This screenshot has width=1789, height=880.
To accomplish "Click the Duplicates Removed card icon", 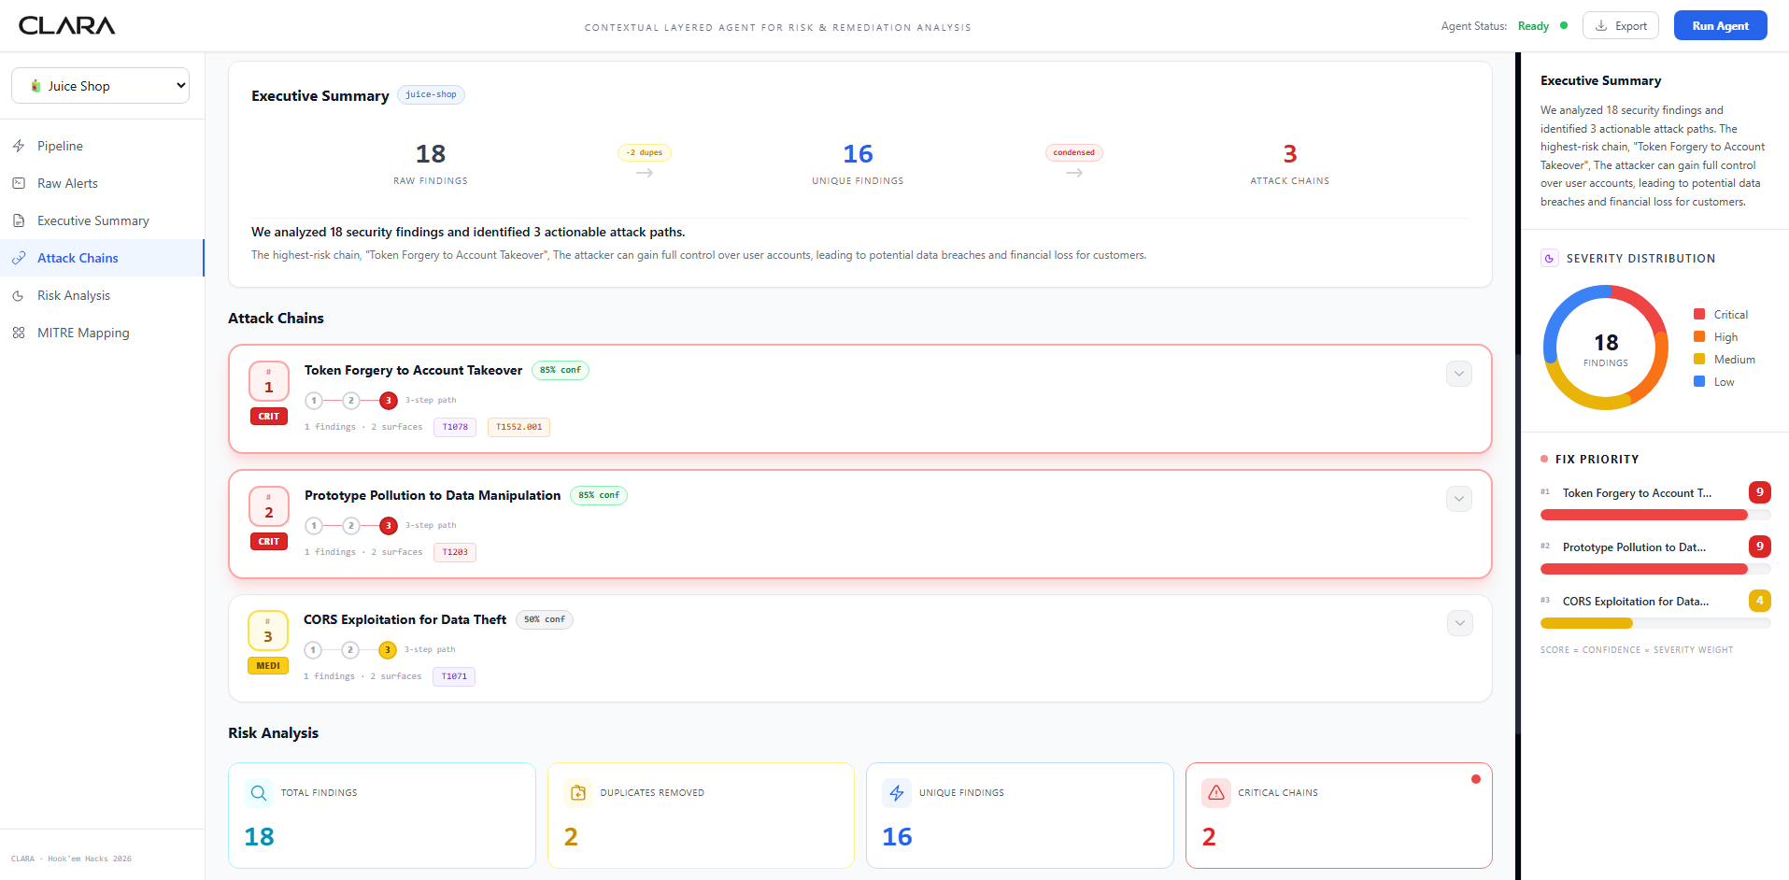I will (x=578, y=793).
